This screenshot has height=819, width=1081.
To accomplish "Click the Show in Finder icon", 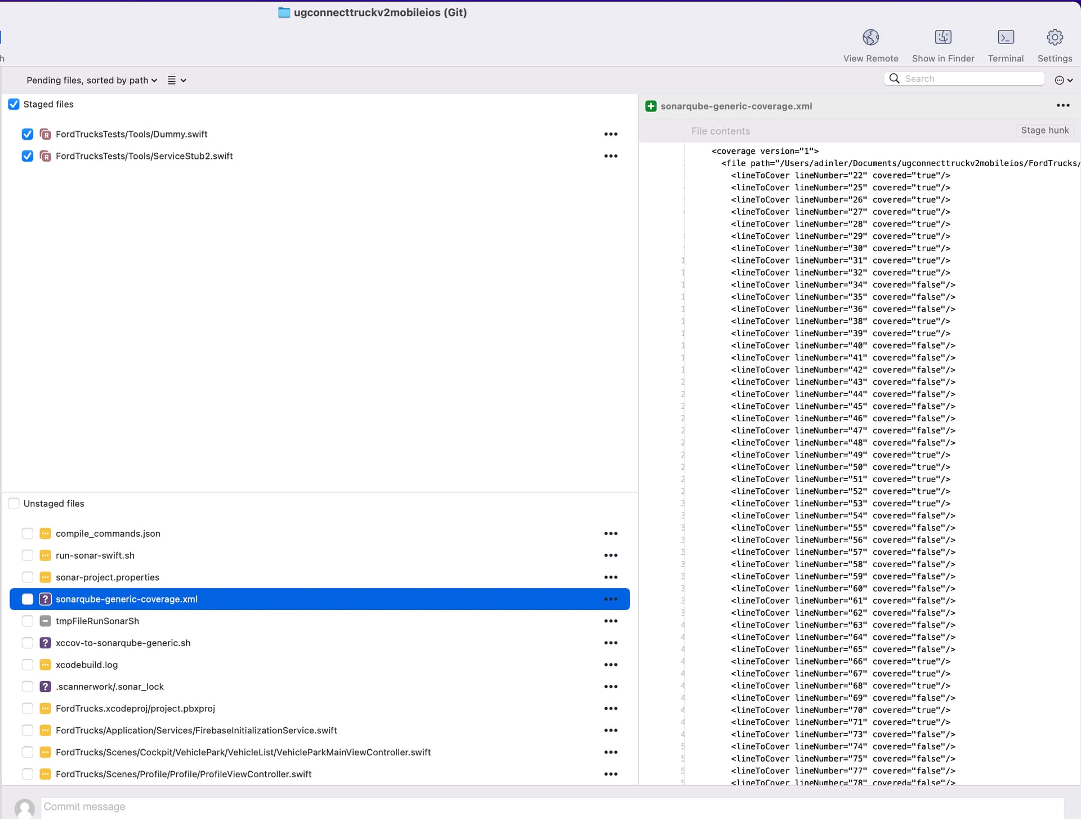I will pyautogui.click(x=942, y=38).
